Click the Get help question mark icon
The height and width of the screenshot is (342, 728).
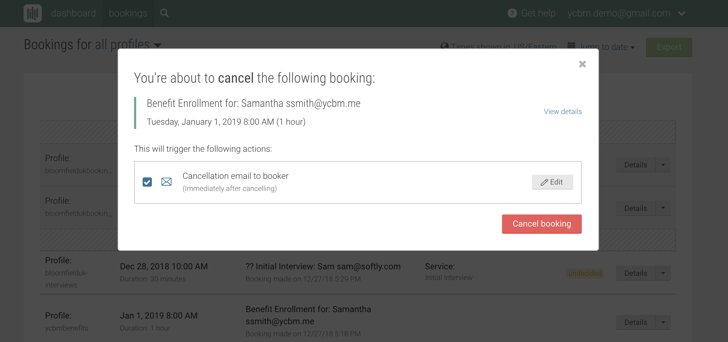pos(512,13)
